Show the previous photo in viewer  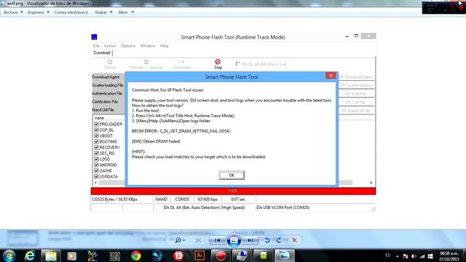coord(217,240)
